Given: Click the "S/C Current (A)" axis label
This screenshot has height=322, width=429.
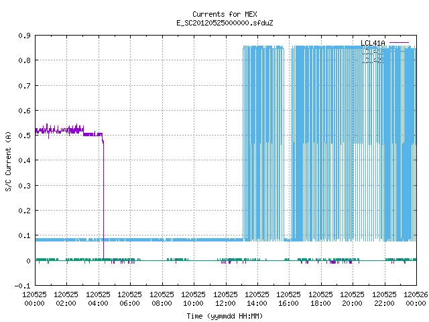Looking at the screenshot, I should tap(9, 162).
